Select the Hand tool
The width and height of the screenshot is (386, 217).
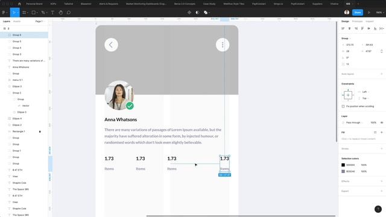(60, 12)
